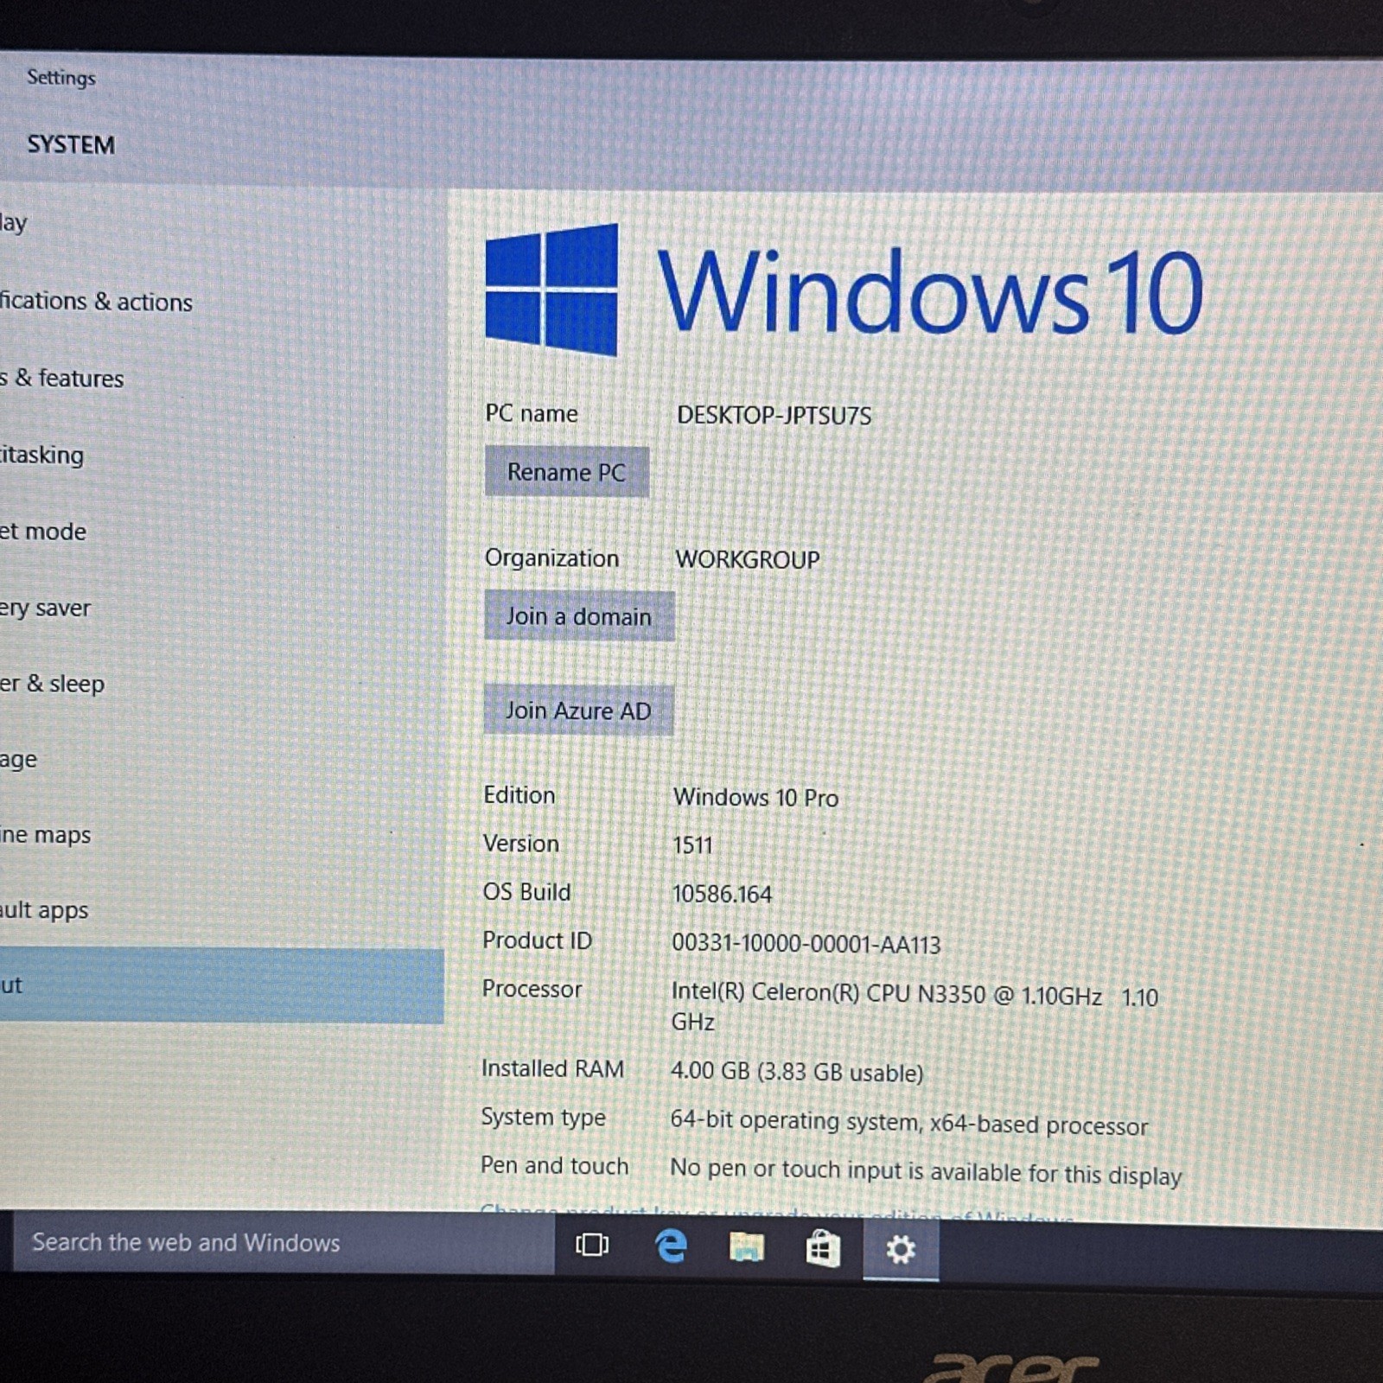Click the Join Azure AD button
Viewport: 1383px width, 1383px height.
pyautogui.click(x=577, y=710)
